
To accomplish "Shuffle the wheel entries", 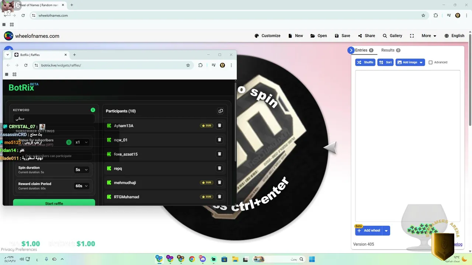I will pyautogui.click(x=365, y=63).
